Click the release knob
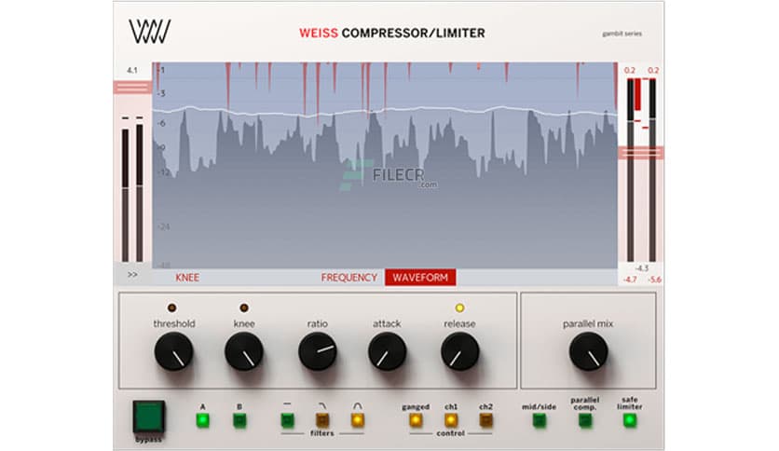Viewport: 779px width, 451px height. (459, 351)
